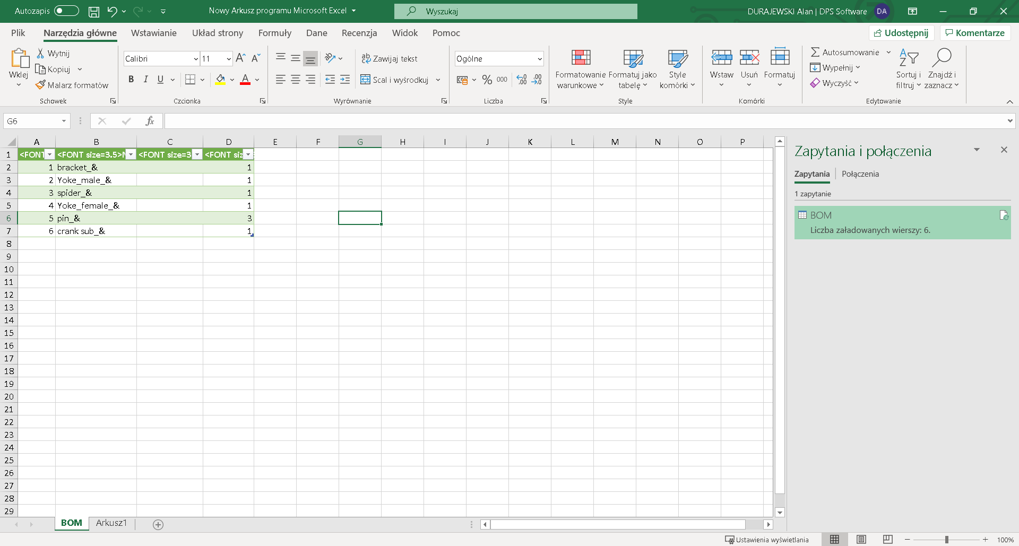Toggle Zawijaj tekst wrapping
1019x546 pixels.
[390, 58]
